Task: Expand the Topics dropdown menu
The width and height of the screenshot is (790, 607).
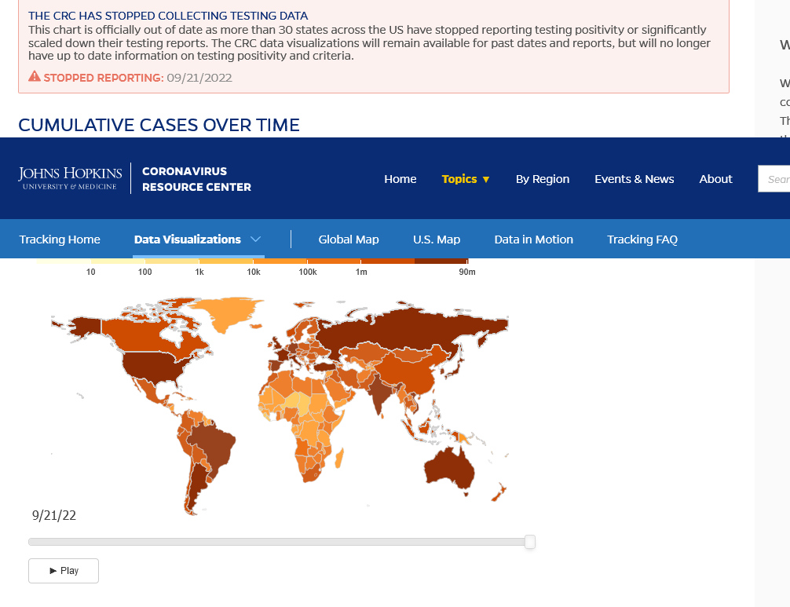Action: coord(466,179)
